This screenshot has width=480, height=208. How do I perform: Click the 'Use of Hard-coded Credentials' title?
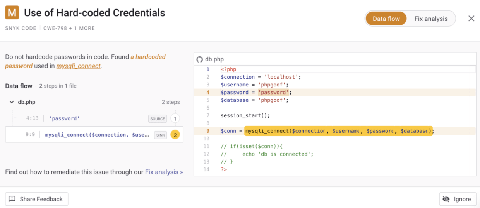[x=94, y=13]
